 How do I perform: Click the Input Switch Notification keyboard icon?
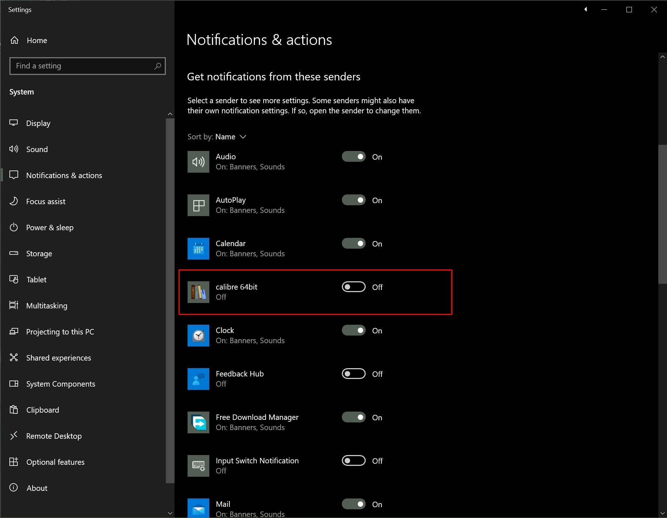coord(198,466)
